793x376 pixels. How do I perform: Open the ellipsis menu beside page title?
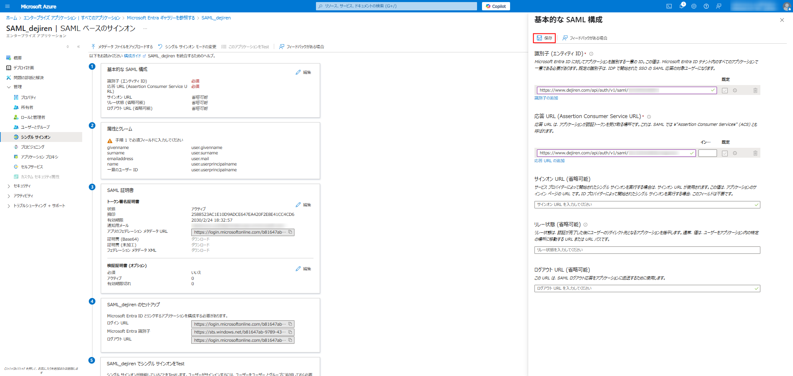pyautogui.click(x=145, y=28)
